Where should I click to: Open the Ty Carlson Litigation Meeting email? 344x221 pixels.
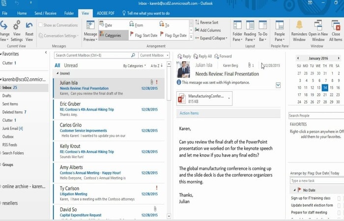(x=109, y=194)
